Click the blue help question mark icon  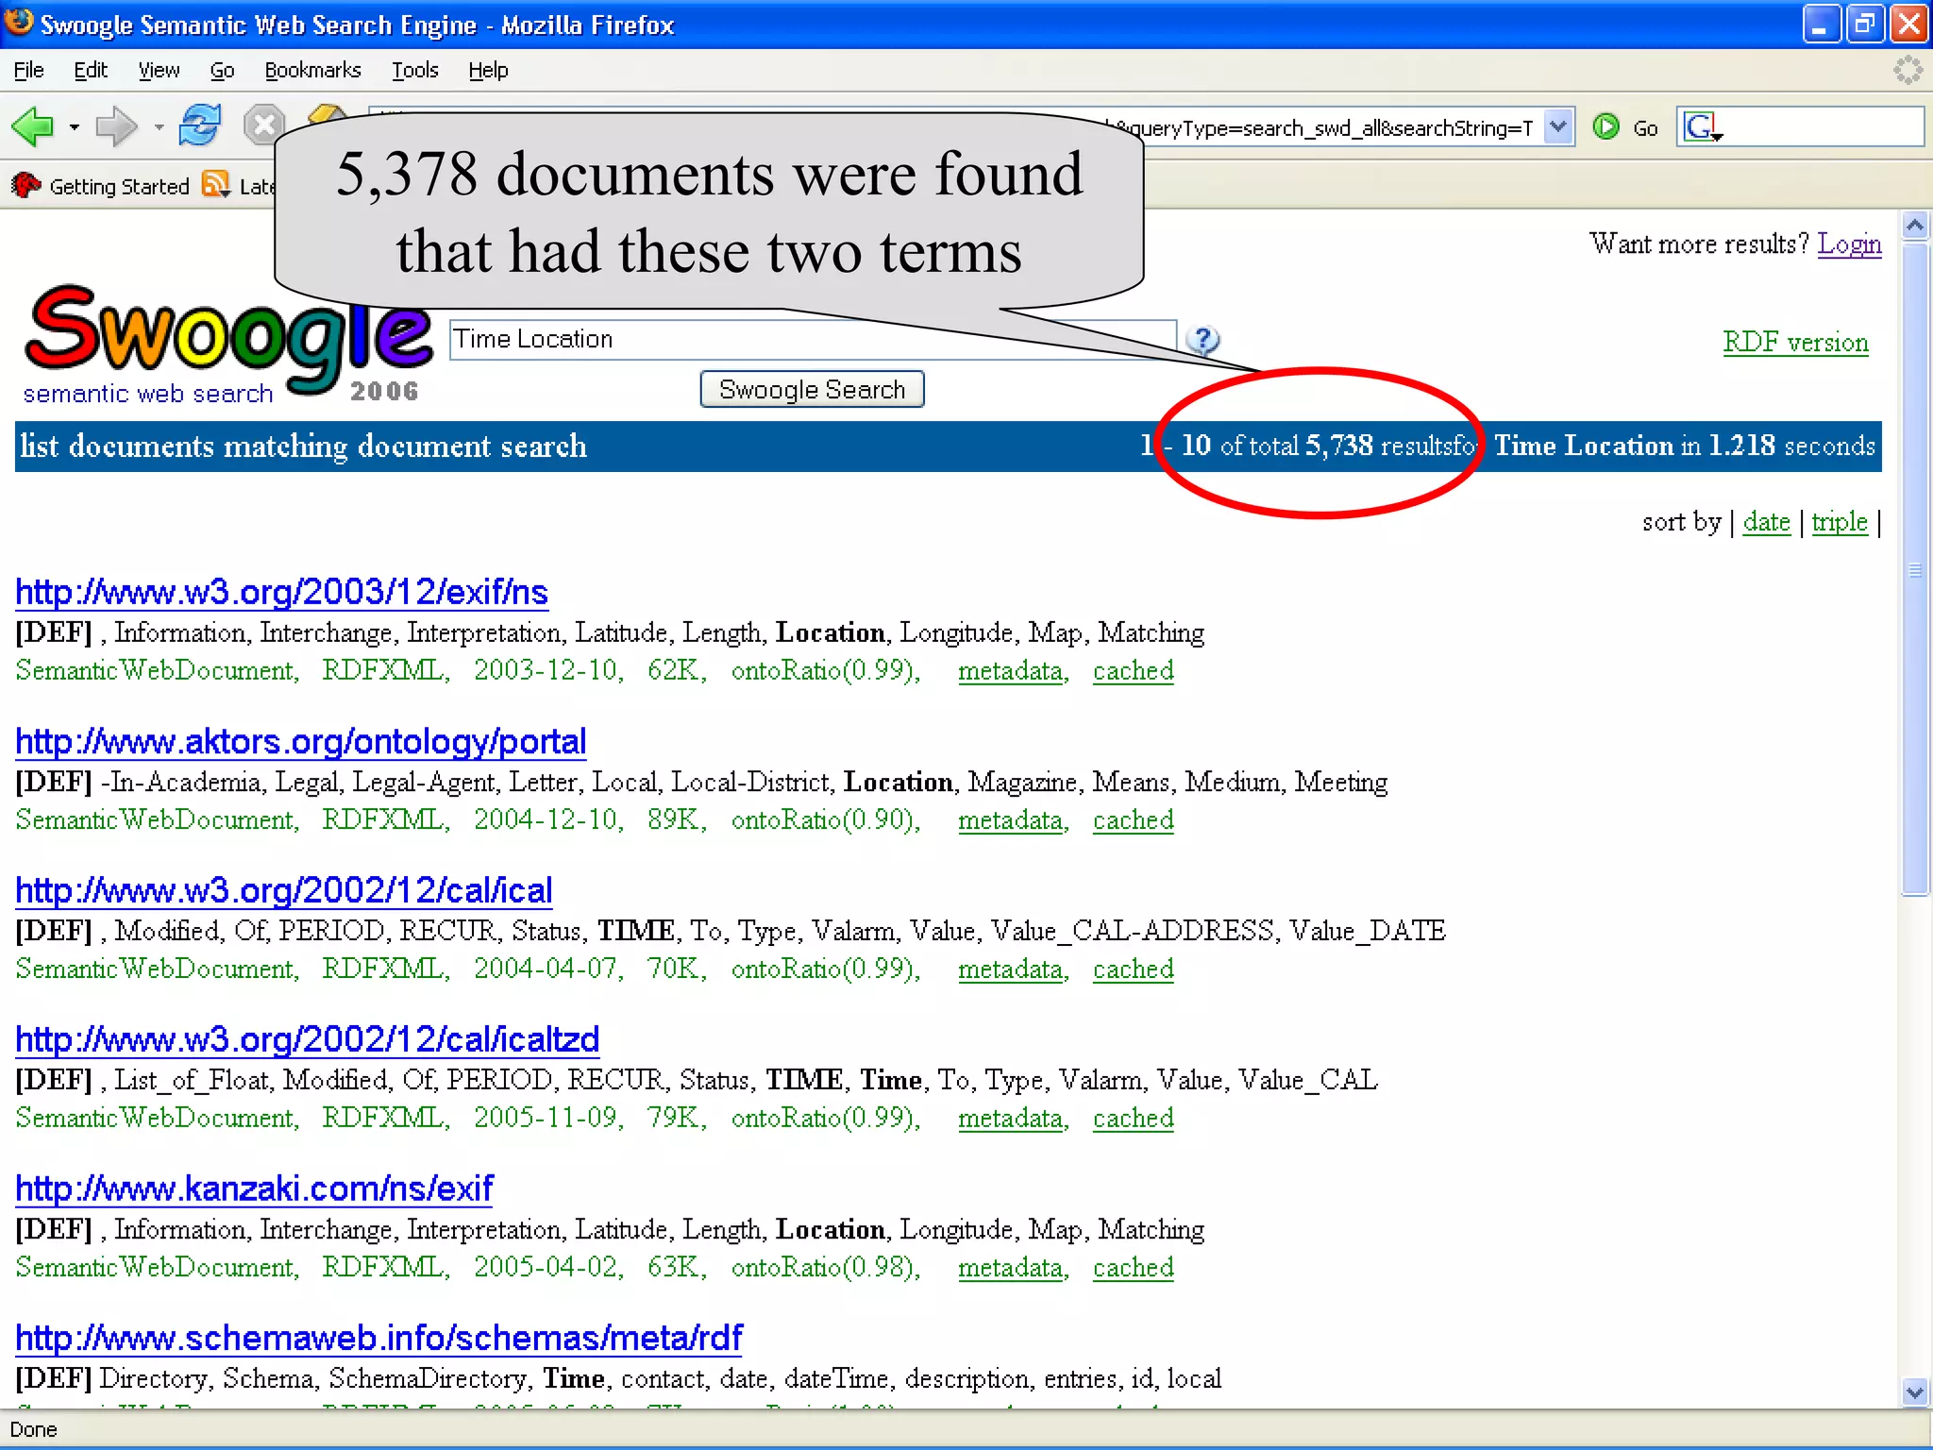pos(1203,340)
